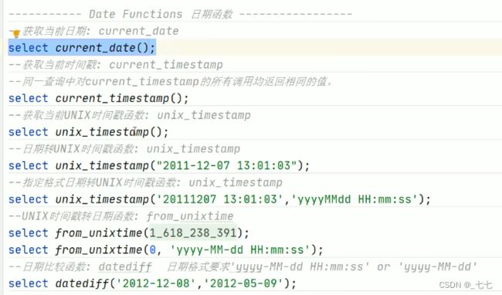Click the highlighted select current_date() line
The height and width of the screenshot is (295, 502).
coord(82,48)
